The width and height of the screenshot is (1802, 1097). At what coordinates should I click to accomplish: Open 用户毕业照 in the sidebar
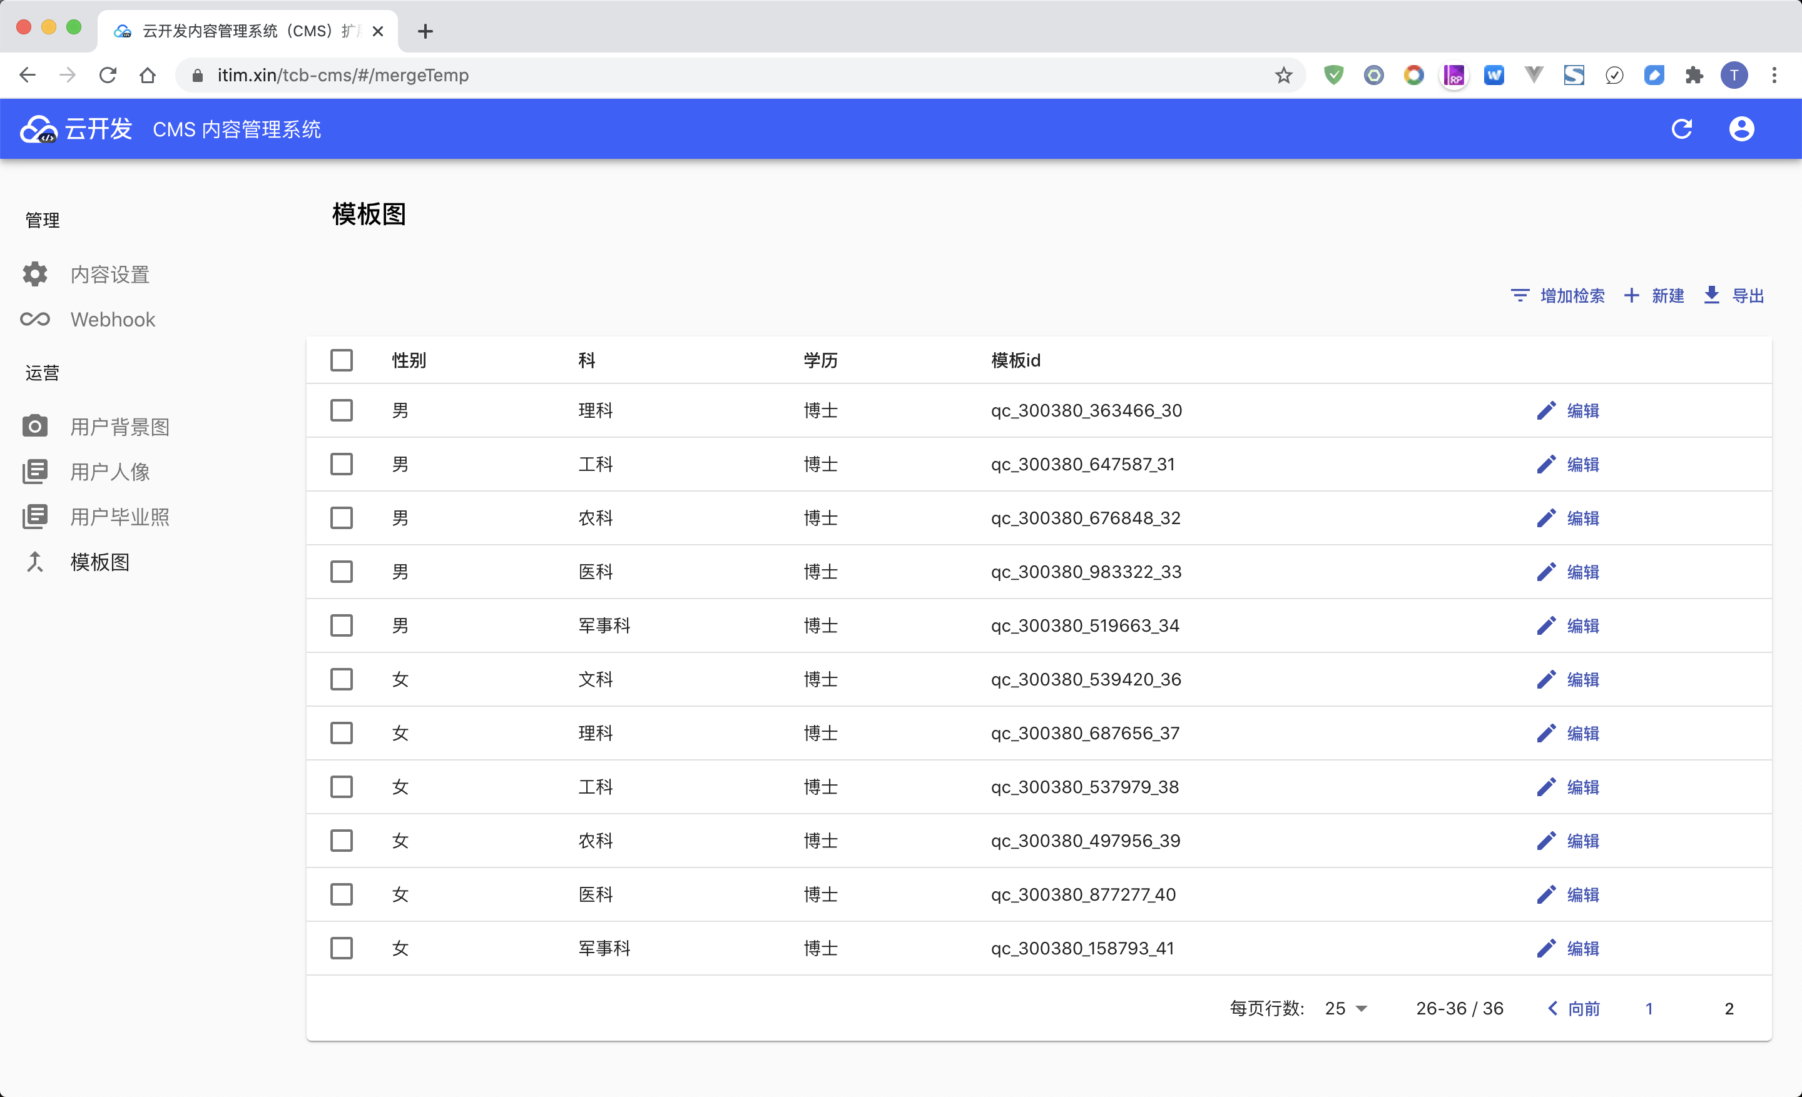coord(120,517)
